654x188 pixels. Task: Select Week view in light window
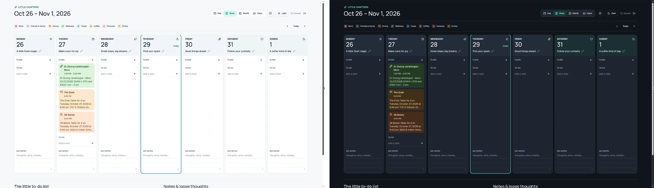pos(230,13)
